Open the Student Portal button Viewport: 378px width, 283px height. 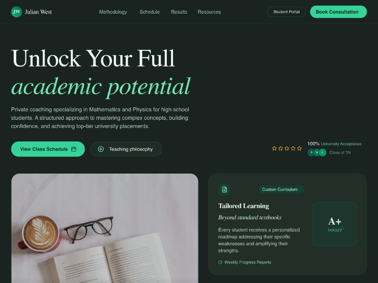286,12
